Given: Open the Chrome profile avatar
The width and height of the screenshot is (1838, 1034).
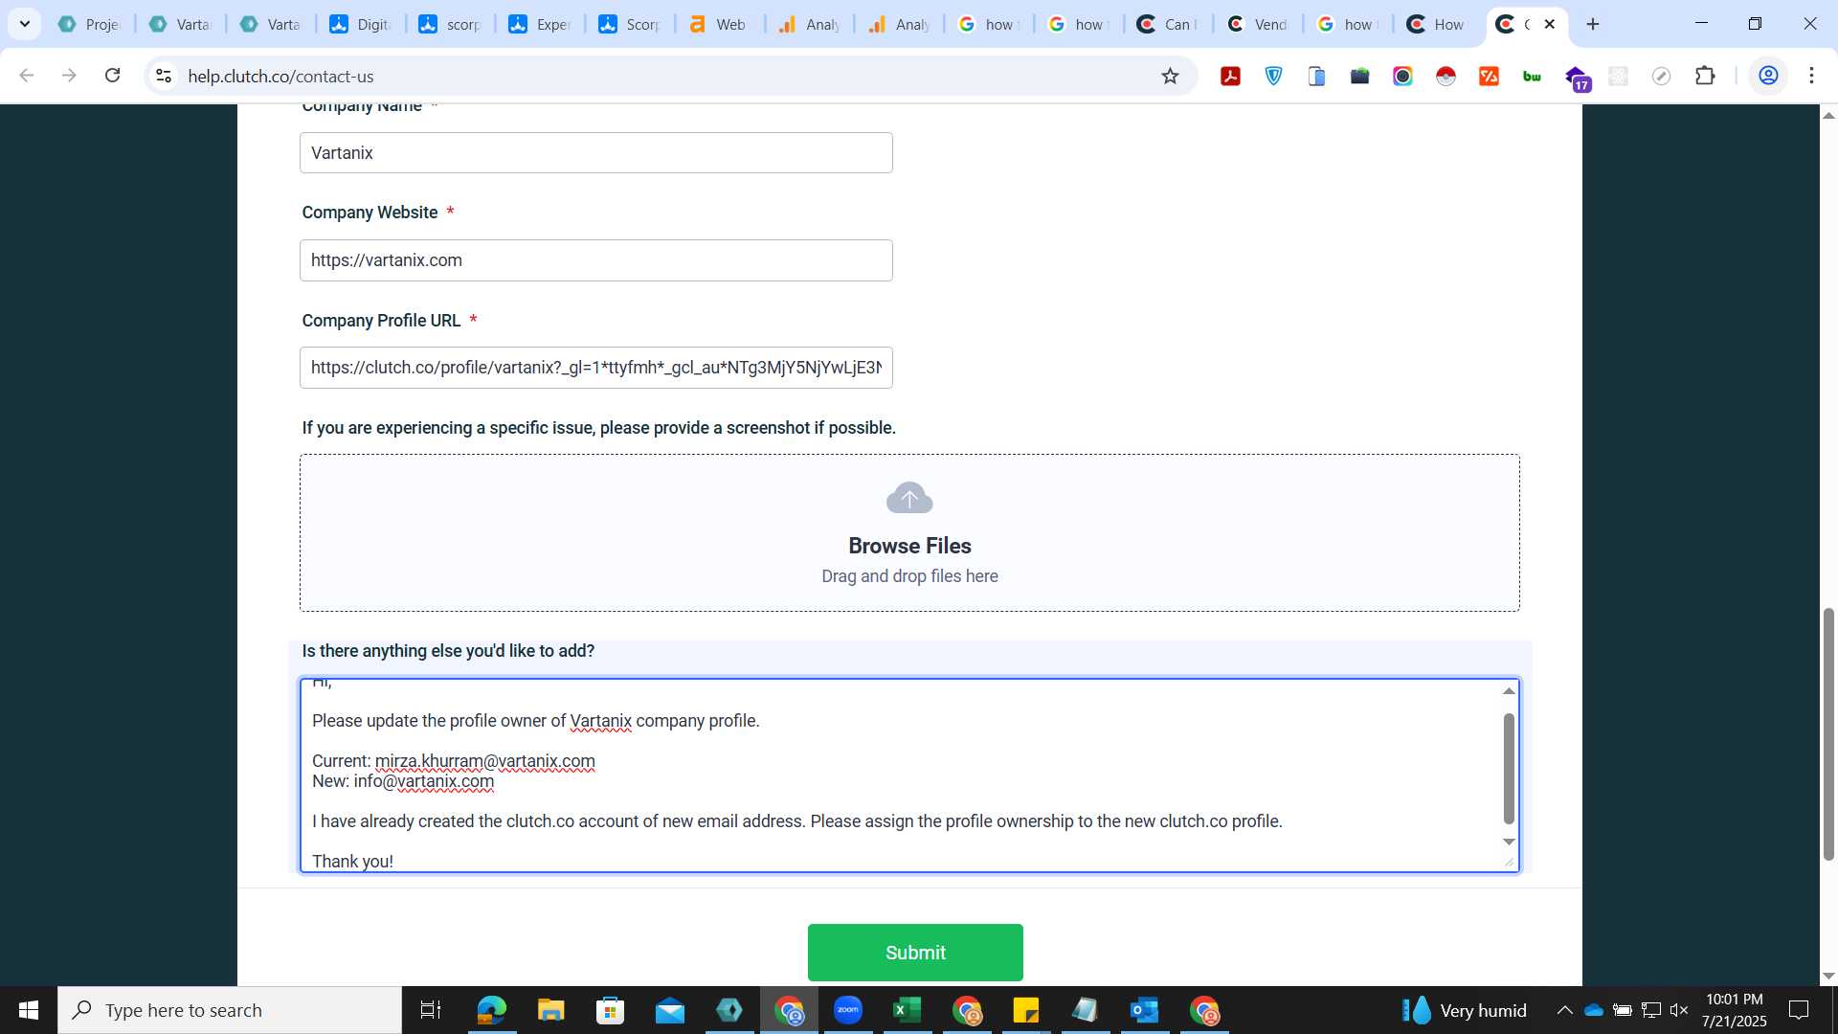Looking at the screenshot, I should click(1768, 76).
